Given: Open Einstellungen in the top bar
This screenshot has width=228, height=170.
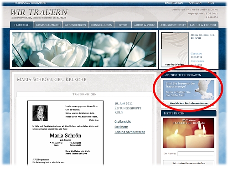Looking at the screenshot, I should pyautogui.click(x=174, y=3).
